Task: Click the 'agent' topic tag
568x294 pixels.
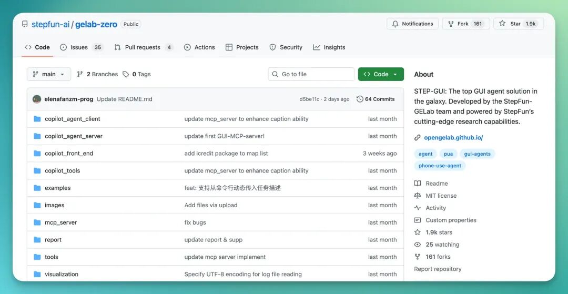Action: coord(425,154)
